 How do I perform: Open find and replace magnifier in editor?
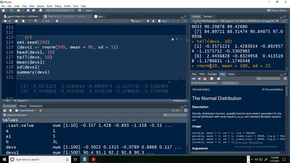[36, 21]
